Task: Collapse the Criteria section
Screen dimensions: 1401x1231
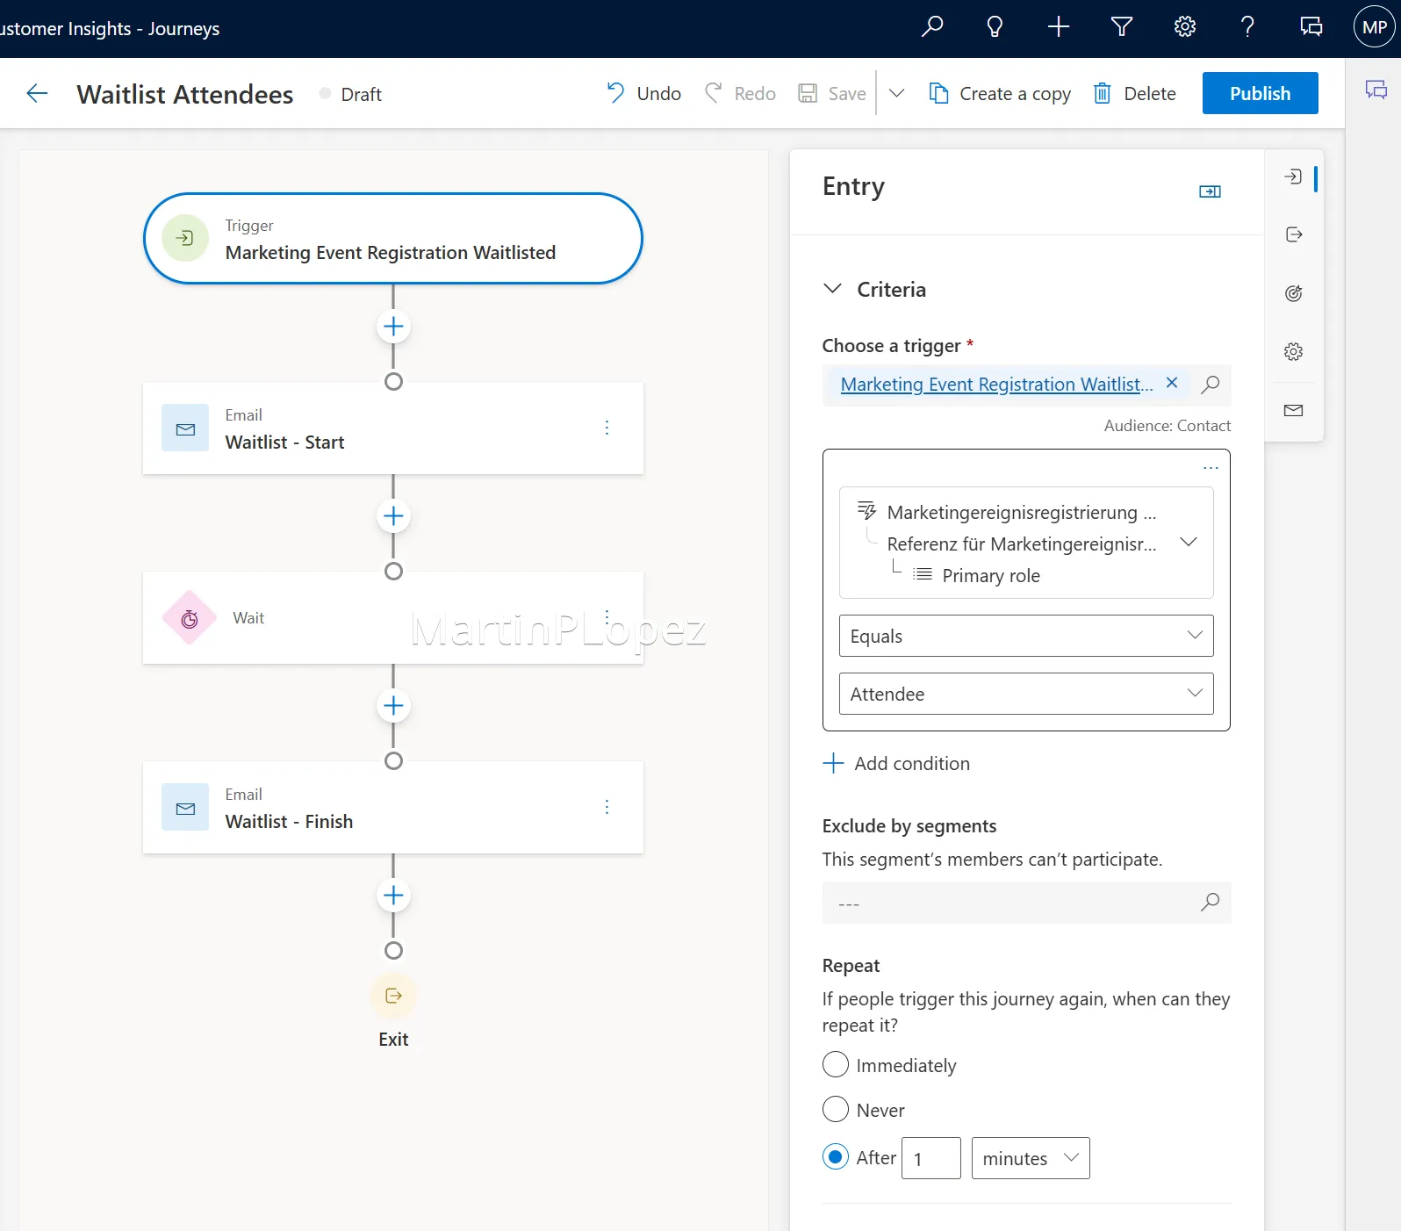Action: tap(832, 289)
